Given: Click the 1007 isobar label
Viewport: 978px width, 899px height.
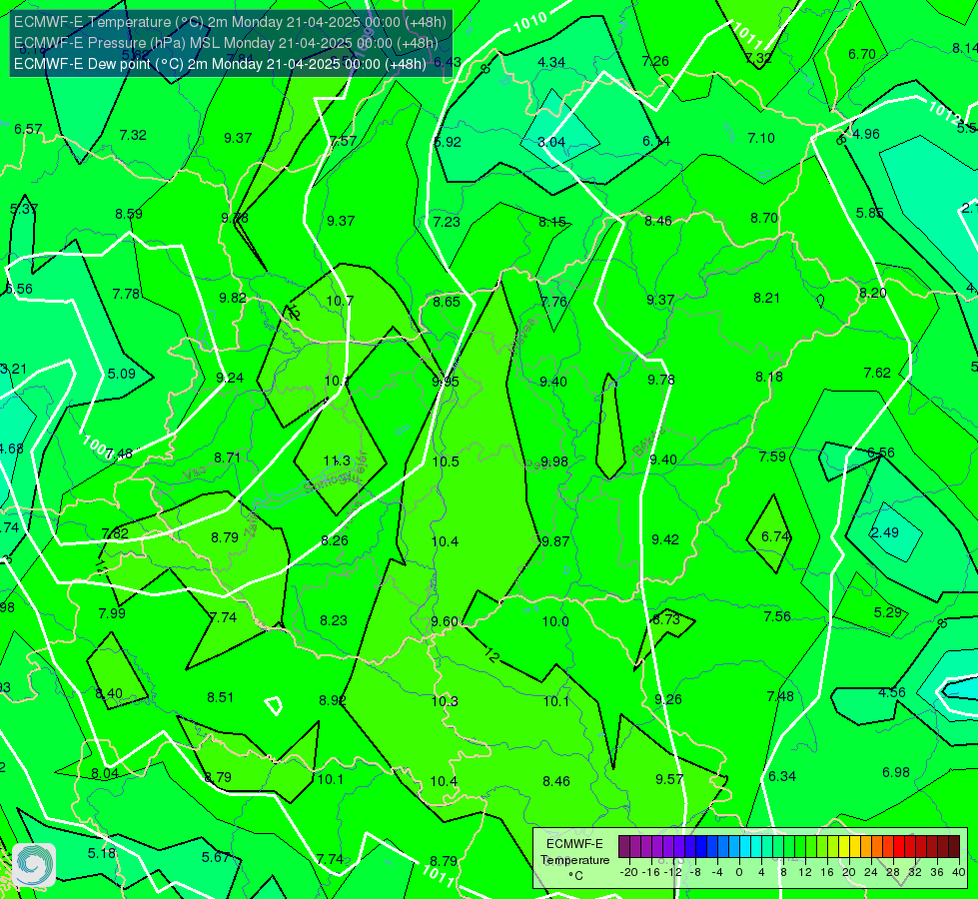Looking at the screenshot, I should pyautogui.click(x=98, y=446).
